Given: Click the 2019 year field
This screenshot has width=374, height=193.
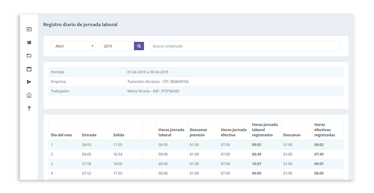Looking at the screenshot, I should click(117, 46).
